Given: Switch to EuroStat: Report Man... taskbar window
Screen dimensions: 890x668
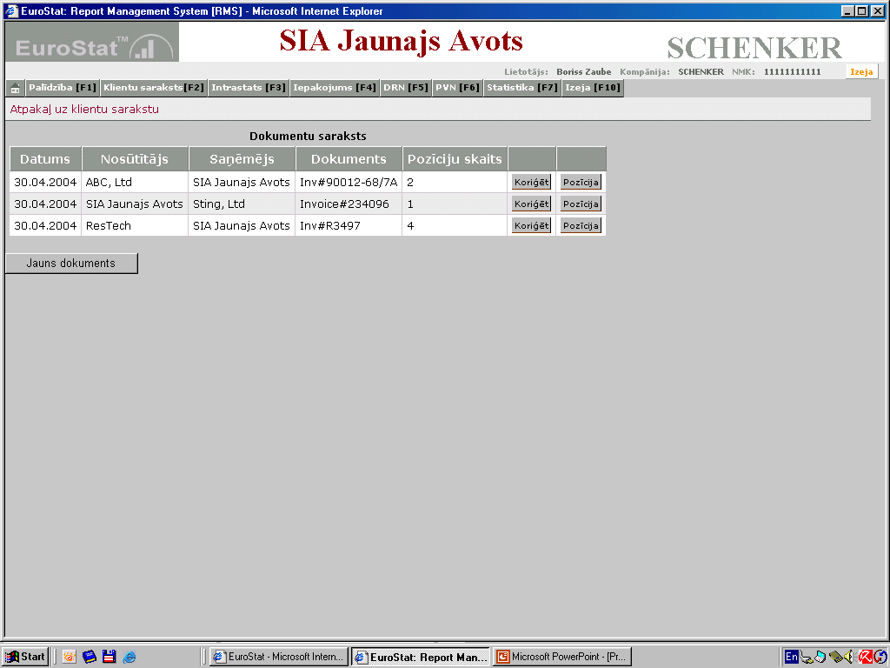Looking at the screenshot, I should pos(421,657).
